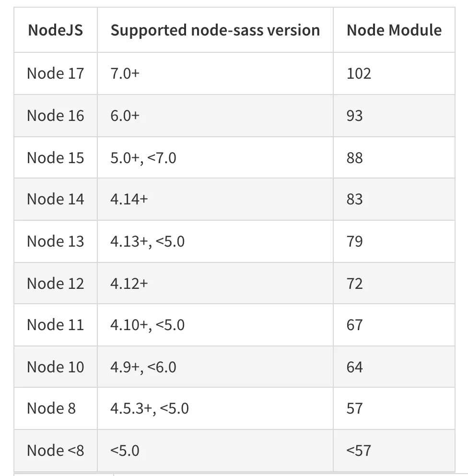Click the '4.10+, <5.0' cell
The width and height of the screenshot is (468, 476).
(x=147, y=325)
